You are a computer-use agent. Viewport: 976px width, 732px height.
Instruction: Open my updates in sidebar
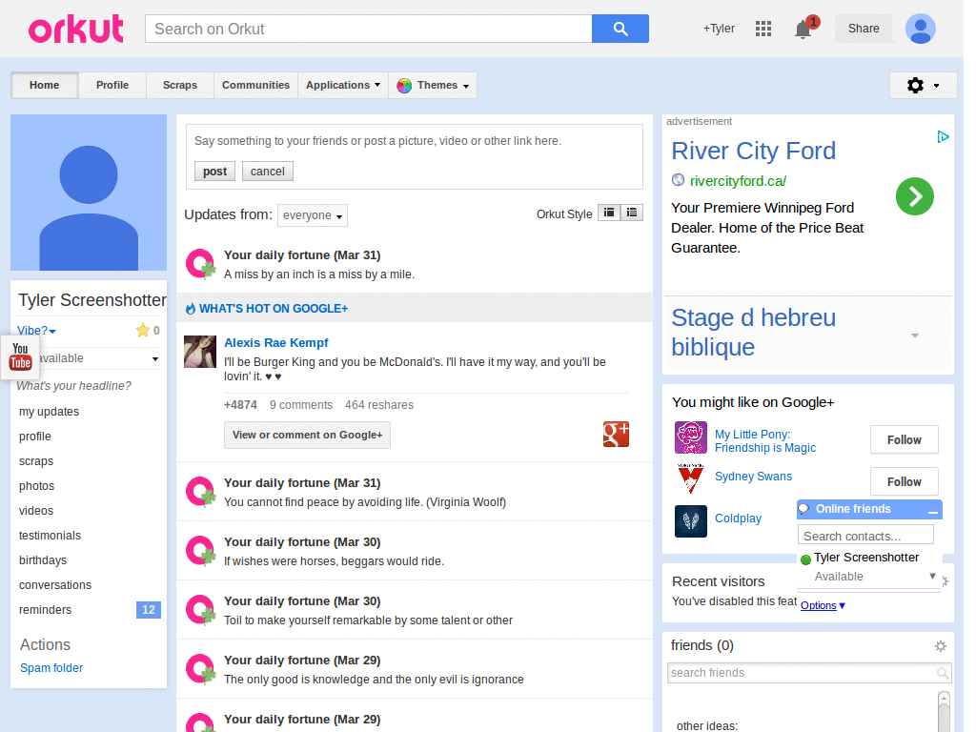[x=50, y=412]
